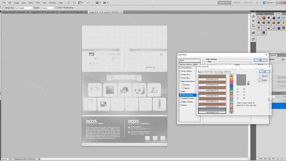Toggle the Show Sampling Ring checkbox
This screenshot has width=286, height=161.
coord(58,8)
